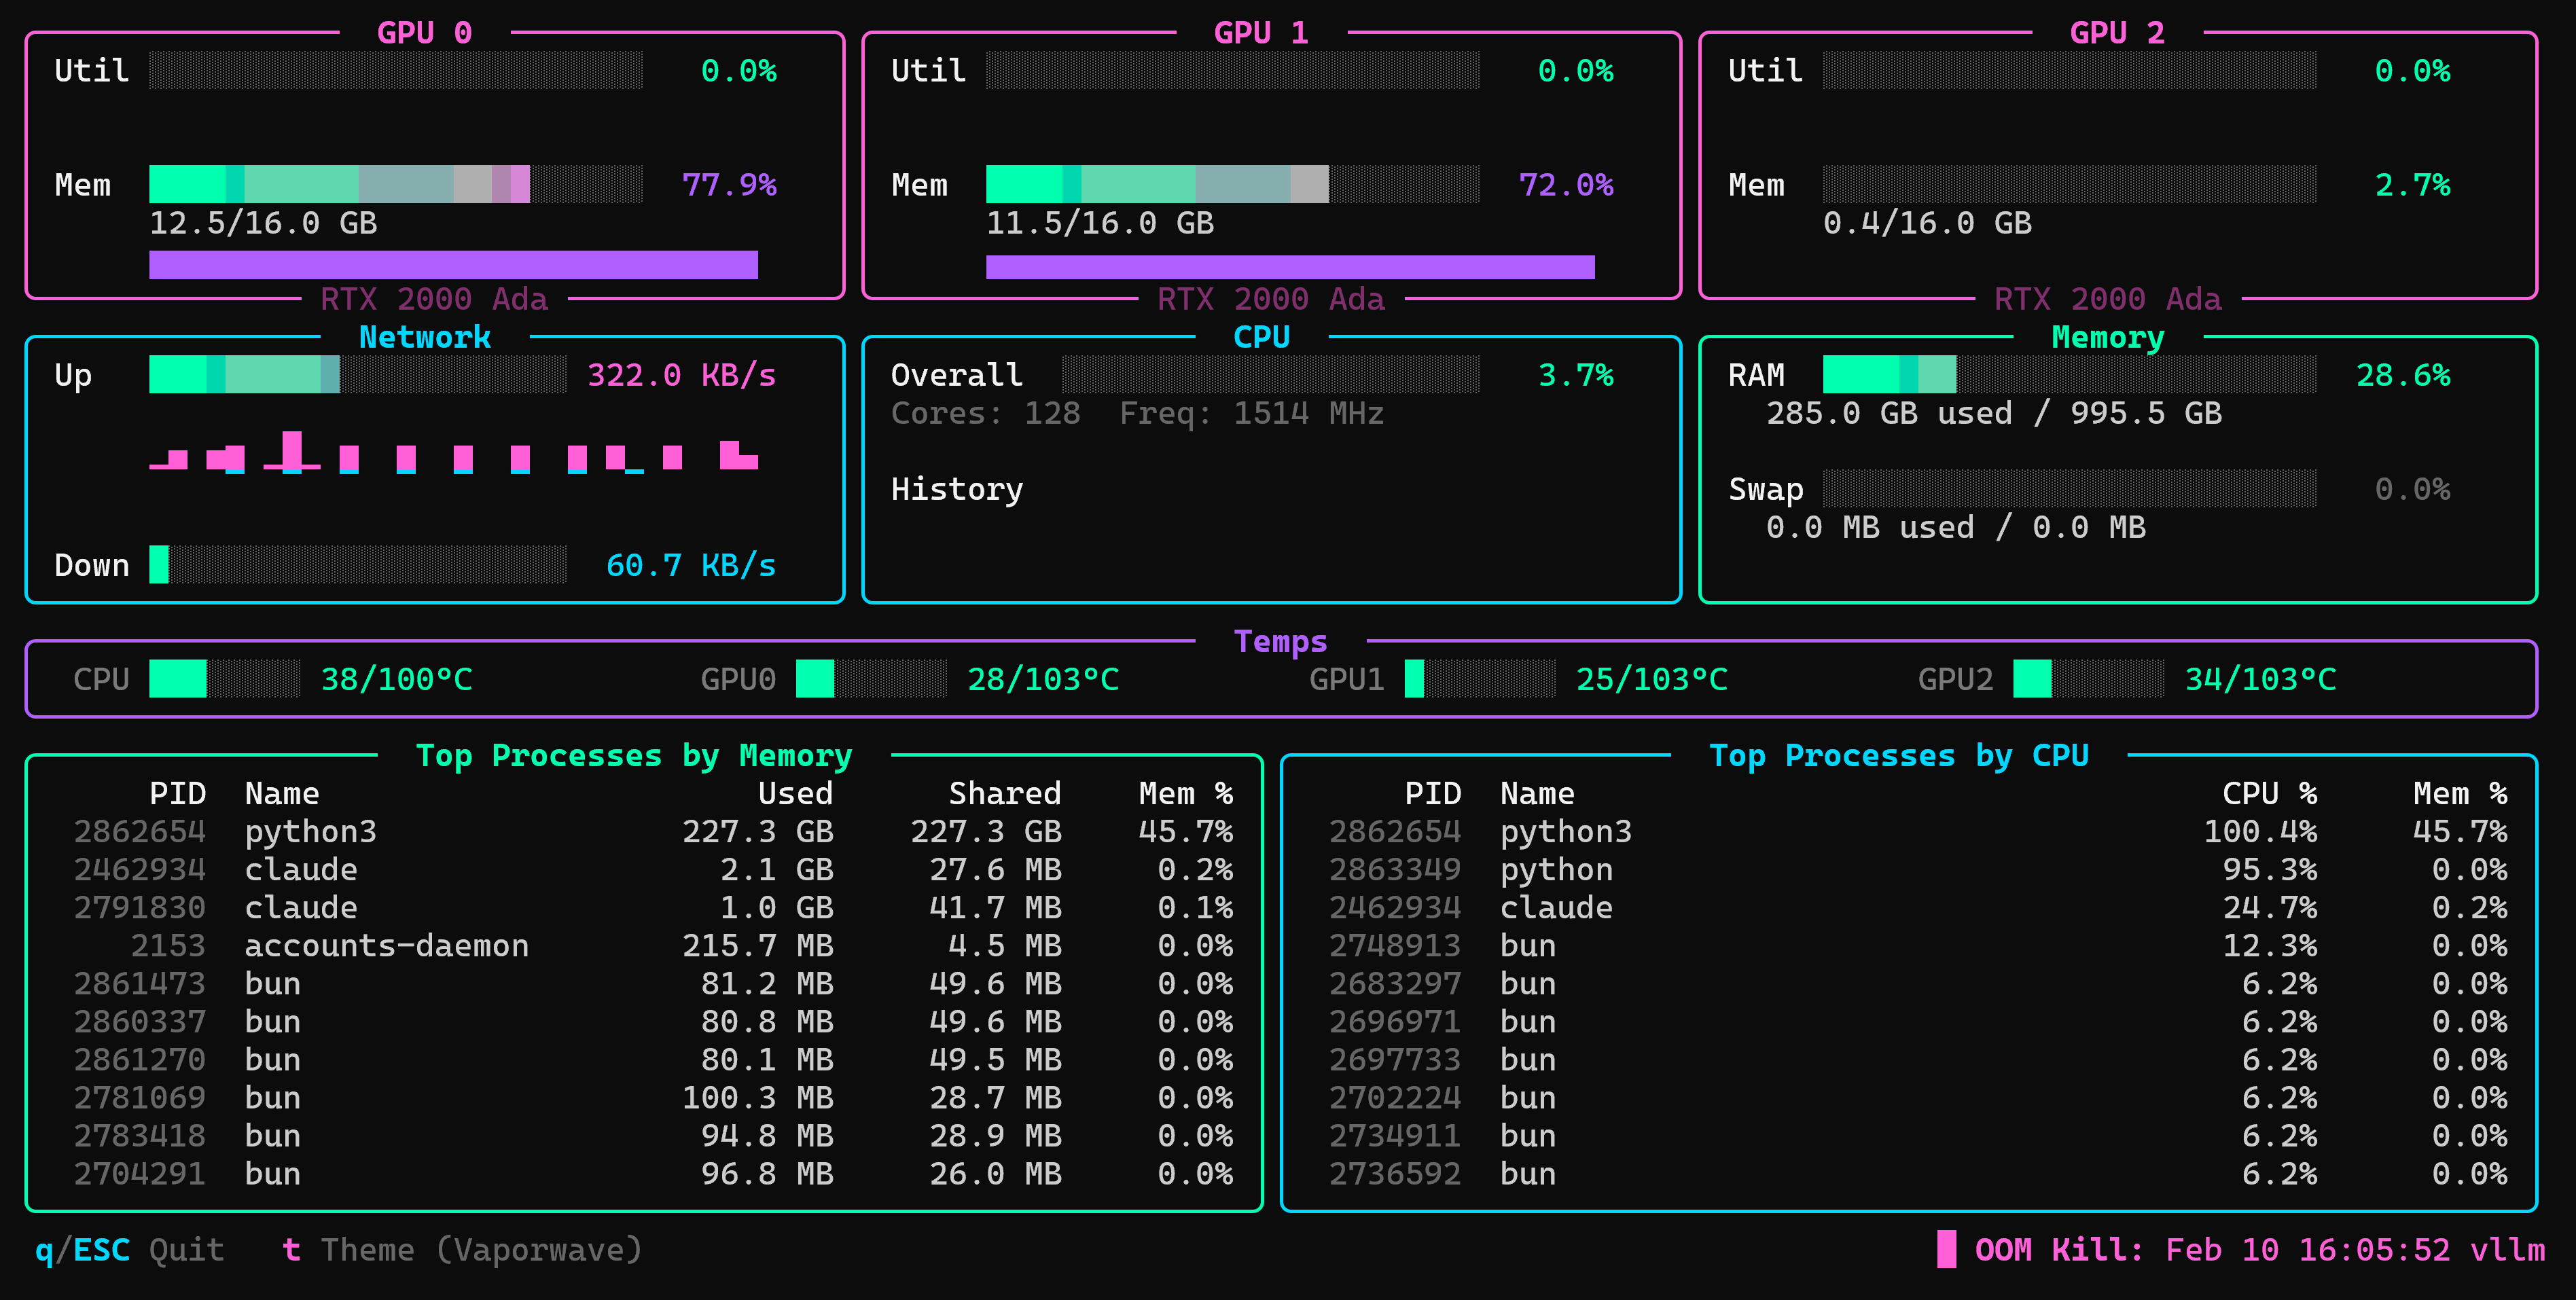Click the 227.3 GB Used value
2576x1300 pixels.
click(757, 831)
